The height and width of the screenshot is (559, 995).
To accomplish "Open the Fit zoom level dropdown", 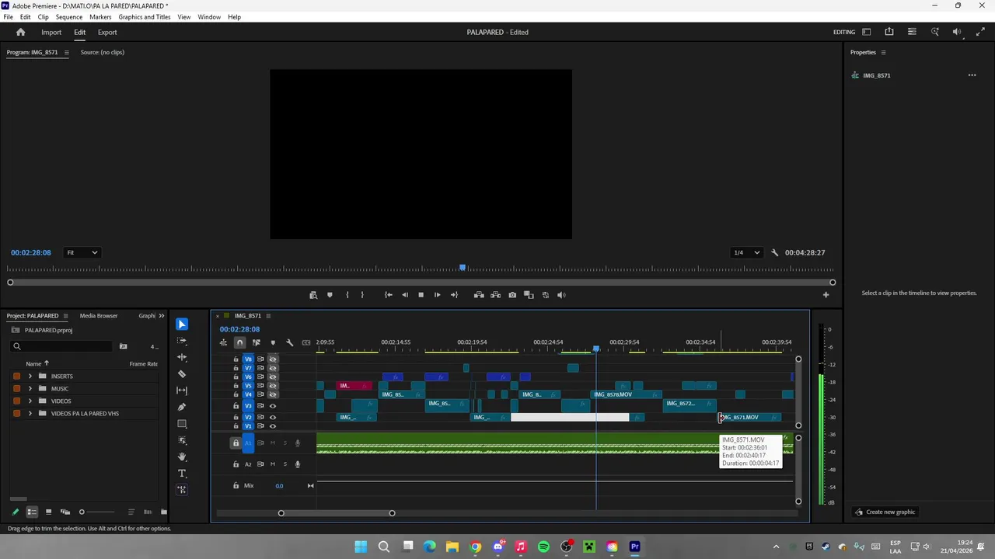I will (x=82, y=252).
